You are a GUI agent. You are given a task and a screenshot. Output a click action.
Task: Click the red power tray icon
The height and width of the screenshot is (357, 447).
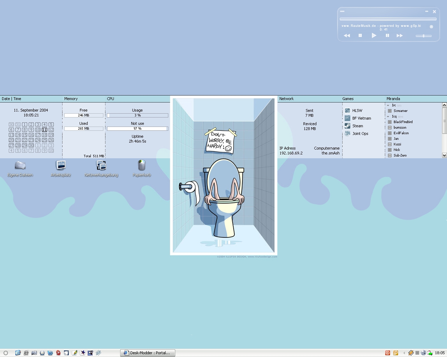pyautogui.click(x=388, y=353)
